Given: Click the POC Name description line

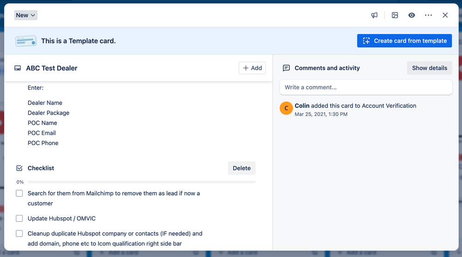Looking at the screenshot, I should tap(43, 123).
